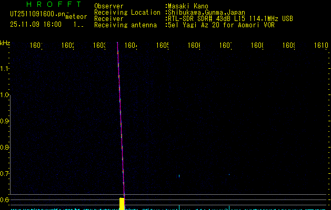331x210 pixels.
Task: Click the 1.0 frequency axis tick
Action: [x=5, y=95]
